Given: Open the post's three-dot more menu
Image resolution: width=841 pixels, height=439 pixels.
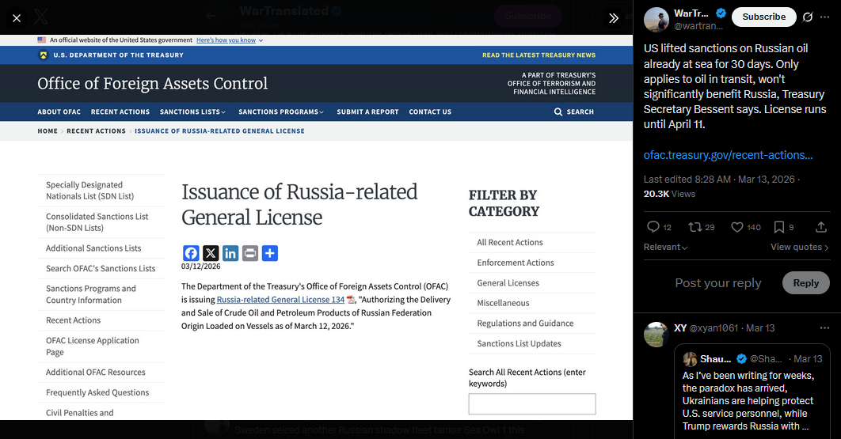Looking at the screenshot, I should click(825, 17).
